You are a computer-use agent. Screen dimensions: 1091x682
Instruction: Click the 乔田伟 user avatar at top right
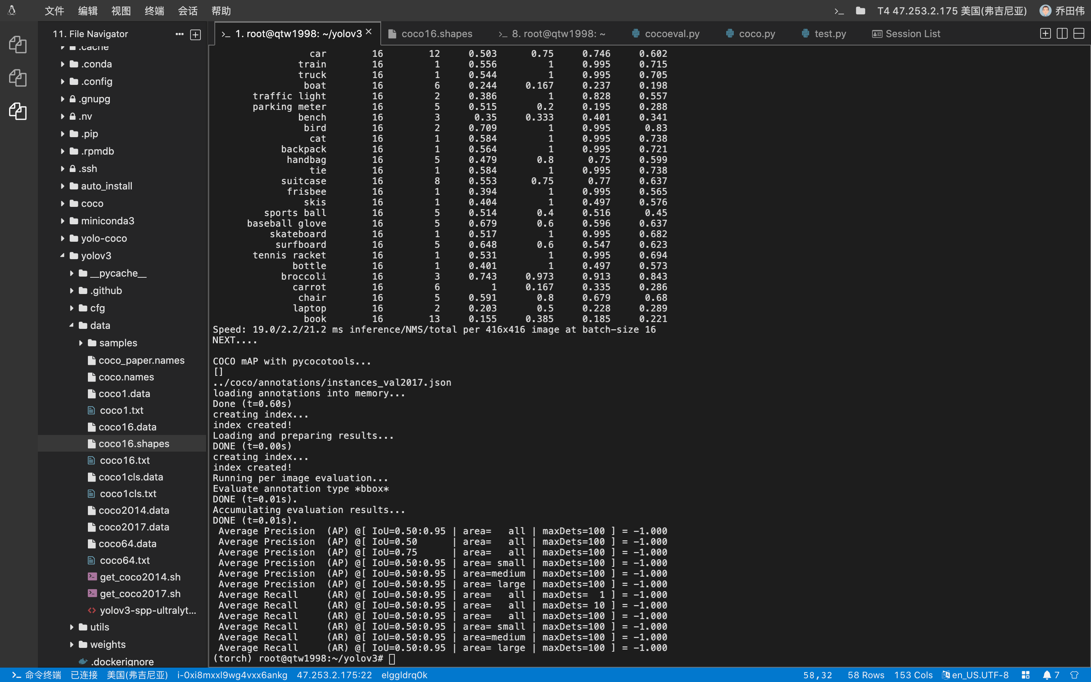click(x=1046, y=10)
